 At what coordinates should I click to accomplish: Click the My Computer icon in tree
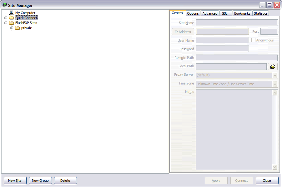(12, 13)
